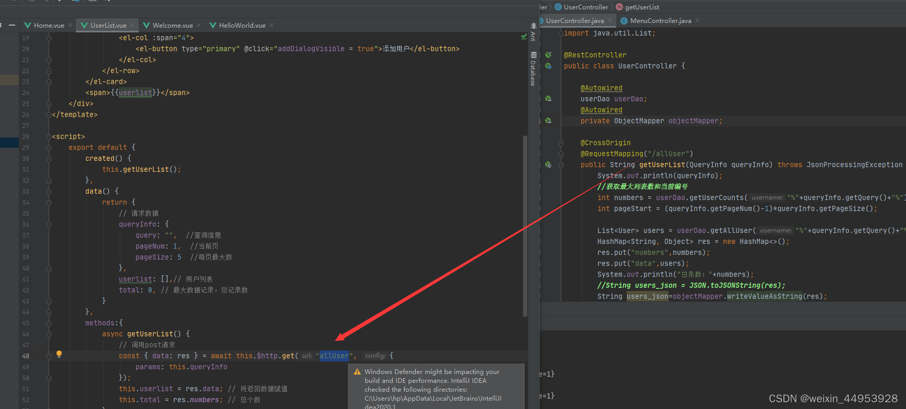Image resolution: width=906 pixels, height=409 pixels.
Task: Collapse the import block in UserController.java
Action: [561, 33]
